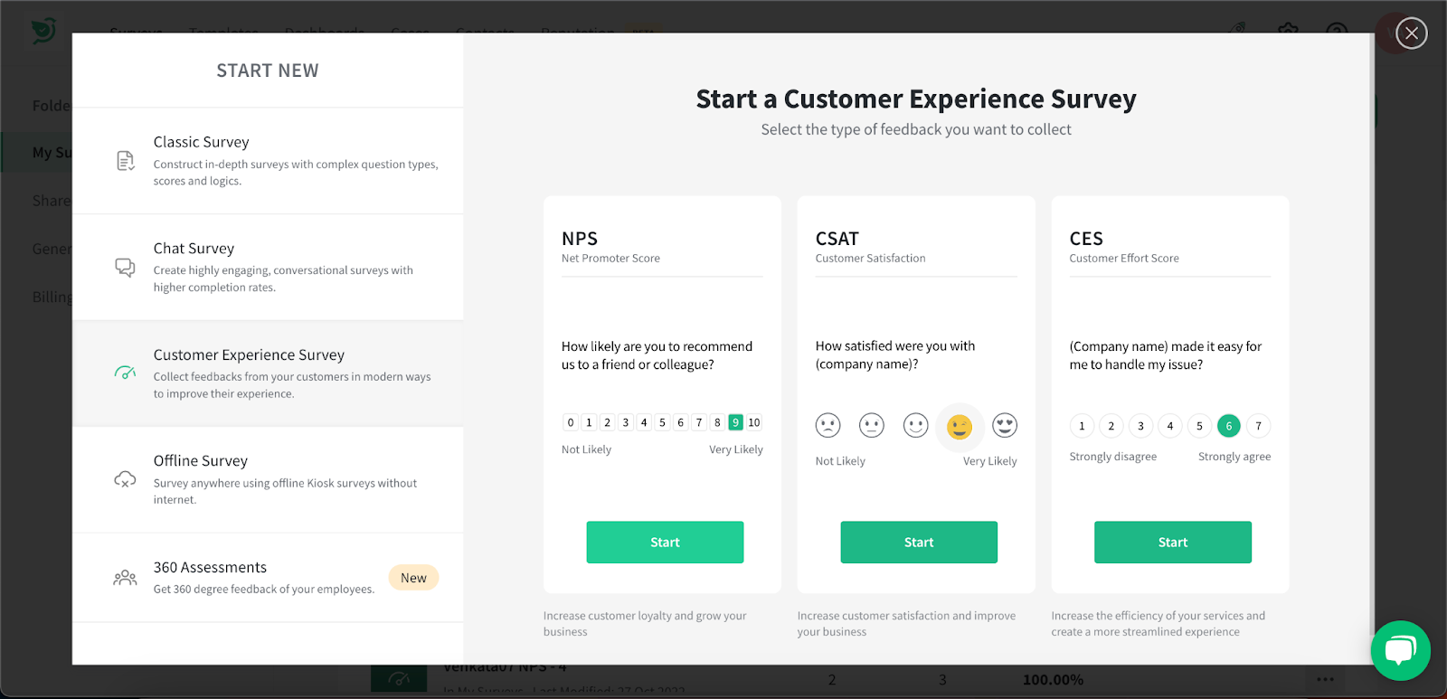Click 100.00% value in background survey row
Image resolution: width=1447 pixels, height=699 pixels.
coord(1053,680)
